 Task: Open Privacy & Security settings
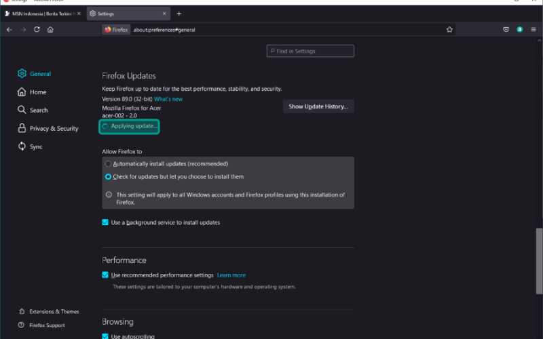(x=48, y=128)
